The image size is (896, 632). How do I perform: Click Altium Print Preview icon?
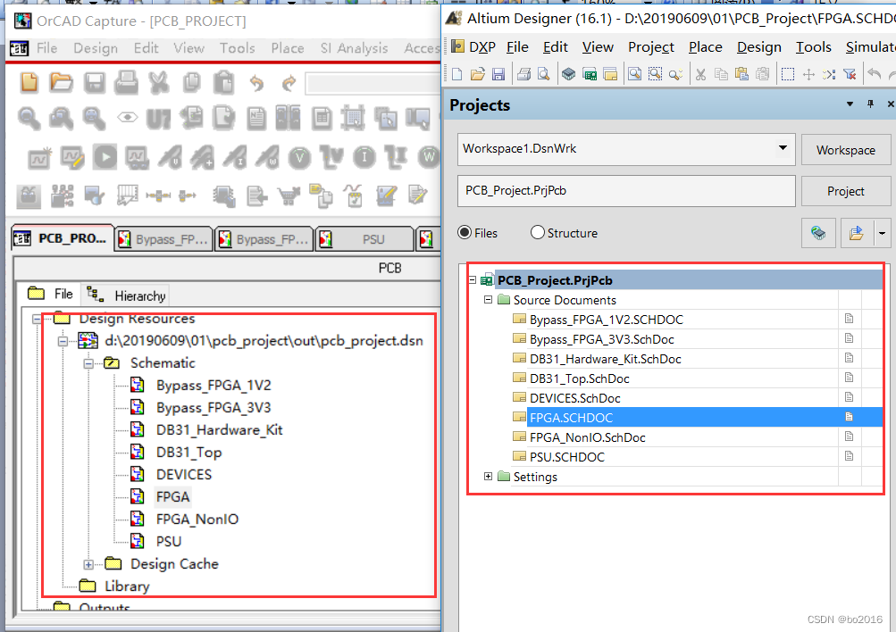click(543, 74)
